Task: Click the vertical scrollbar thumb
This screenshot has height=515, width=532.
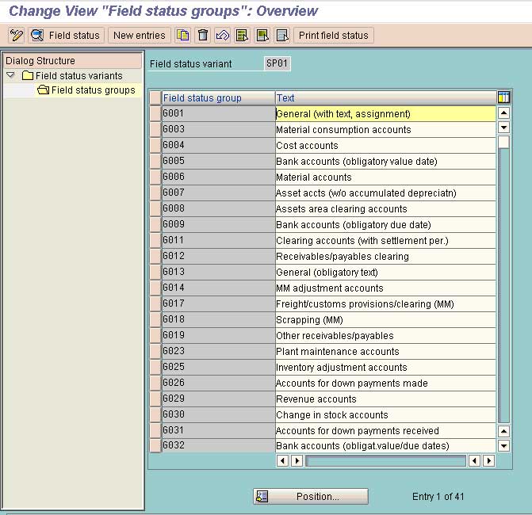Action: point(503,142)
